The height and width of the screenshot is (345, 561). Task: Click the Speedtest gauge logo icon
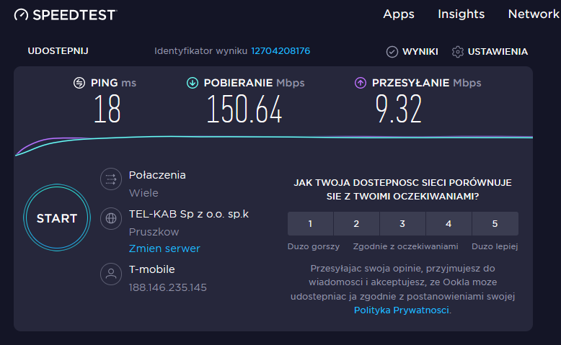coord(21,14)
